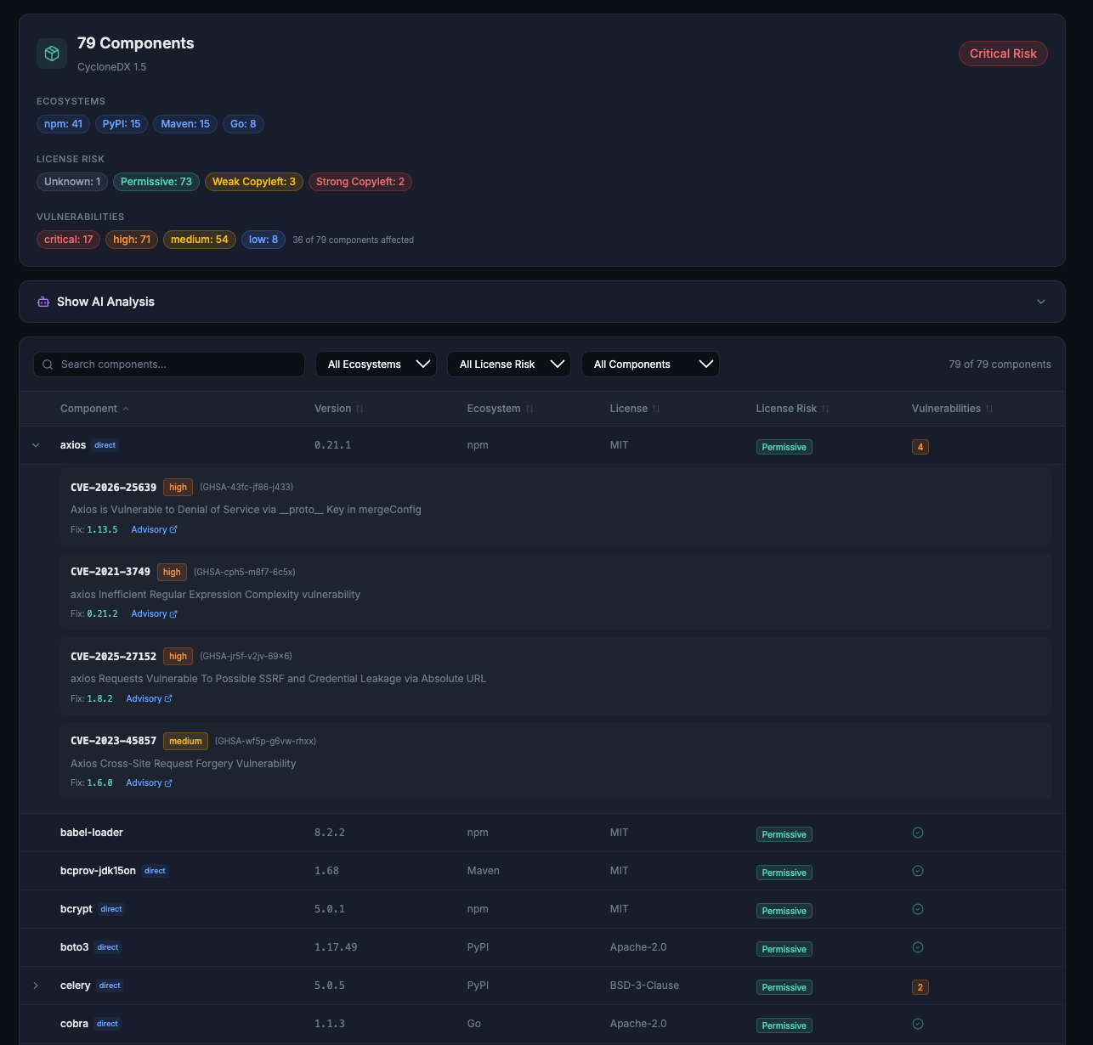Screen dimensions: 1093x1045
Task: Click the orange vulnerability count badge on axios
Action: pyautogui.click(x=920, y=446)
